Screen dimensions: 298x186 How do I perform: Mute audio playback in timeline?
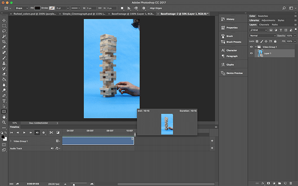pyautogui.click(x=37, y=133)
